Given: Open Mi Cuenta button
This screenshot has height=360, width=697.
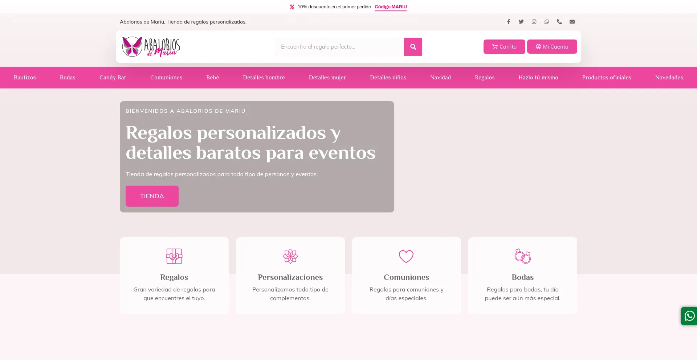Looking at the screenshot, I should click(552, 47).
